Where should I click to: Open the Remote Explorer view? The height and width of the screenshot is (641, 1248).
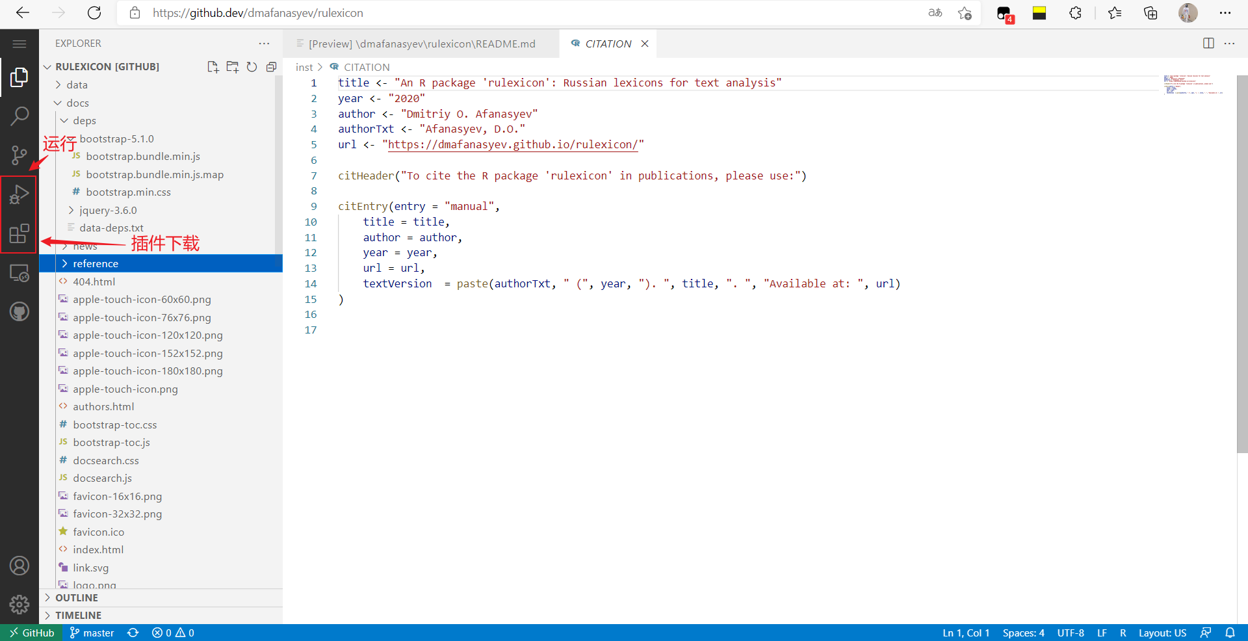19,274
